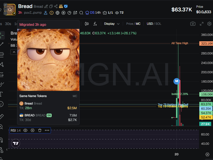Open the puvZ...pump contract link
The height and width of the screenshot is (160, 213).
pyautogui.click(x=34, y=12)
